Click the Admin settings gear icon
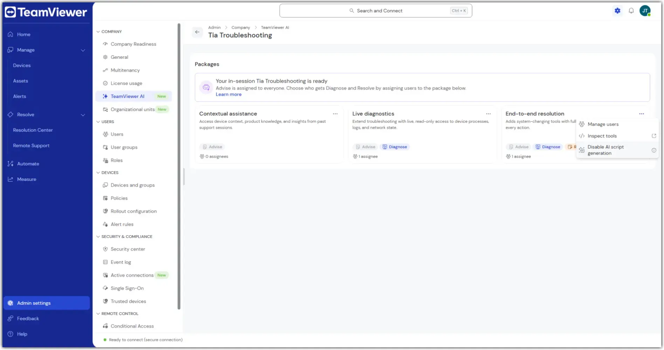The image size is (664, 350). click(x=11, y=303)
